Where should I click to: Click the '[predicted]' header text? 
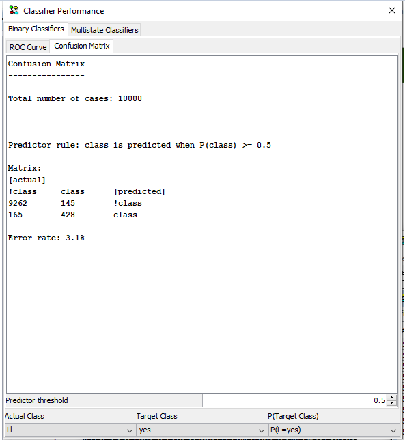(139, 191)
